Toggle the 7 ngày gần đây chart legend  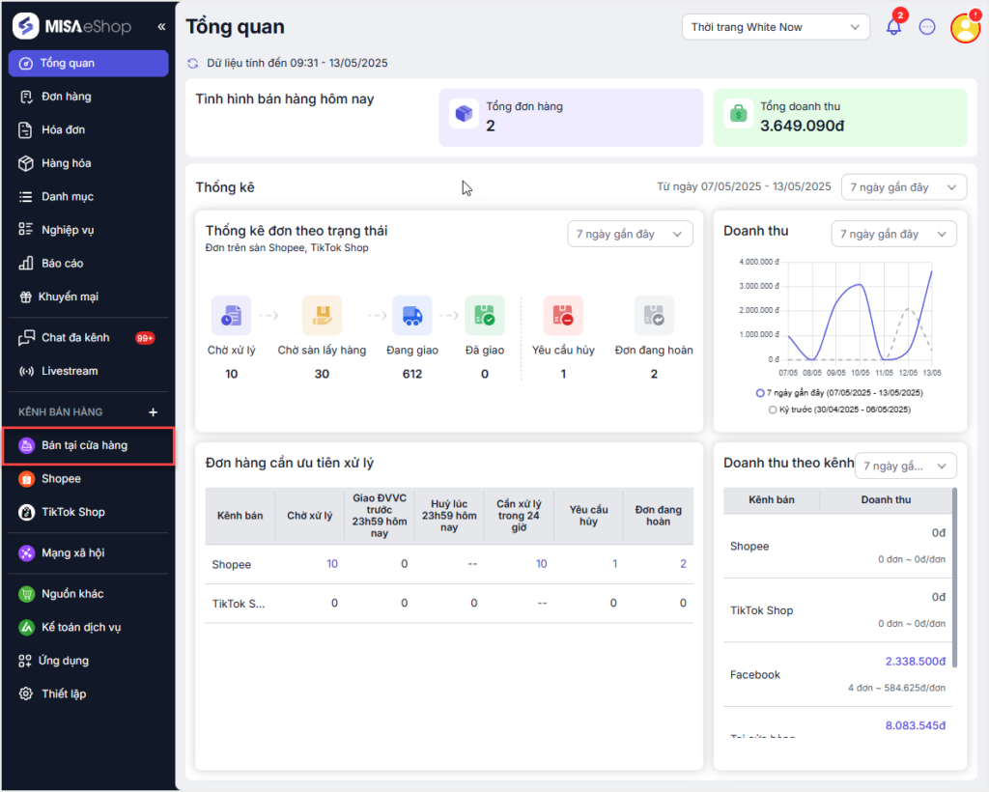[x=838, y=393]
